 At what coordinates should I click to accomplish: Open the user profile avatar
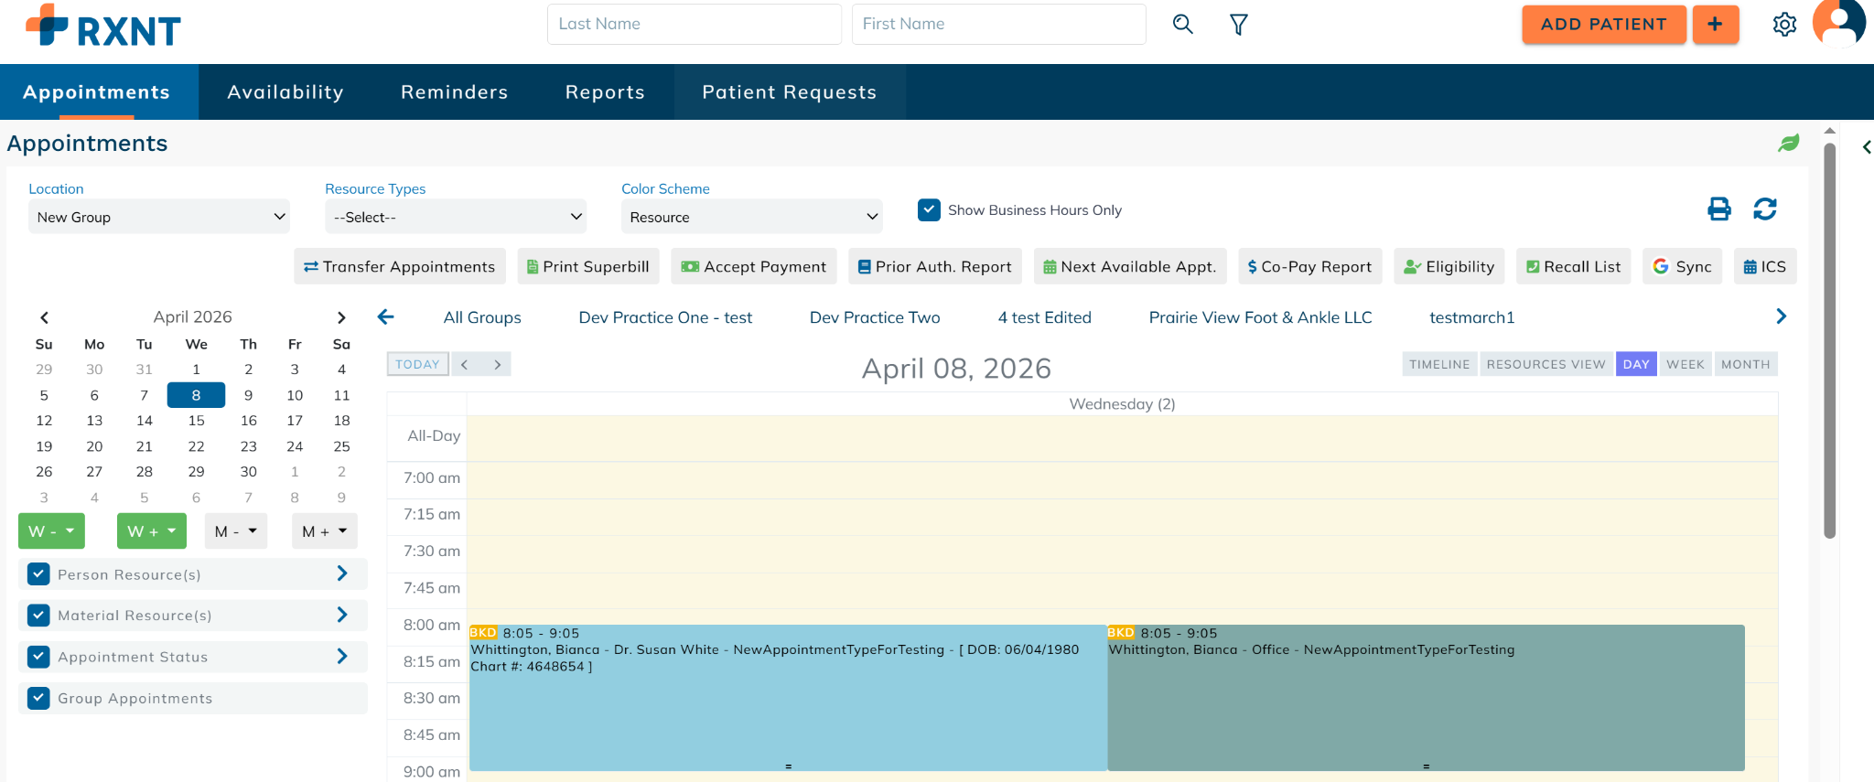[1838, 23]
